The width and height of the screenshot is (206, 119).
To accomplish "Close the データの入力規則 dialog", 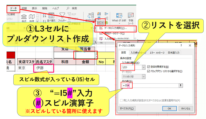I will (190, 46).
